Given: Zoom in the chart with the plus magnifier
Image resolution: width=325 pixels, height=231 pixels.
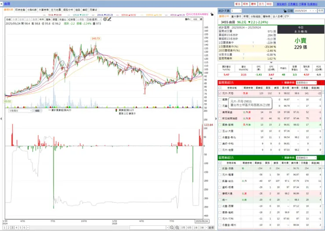Looking at the screenshot, I should click(x=177, y=227).
